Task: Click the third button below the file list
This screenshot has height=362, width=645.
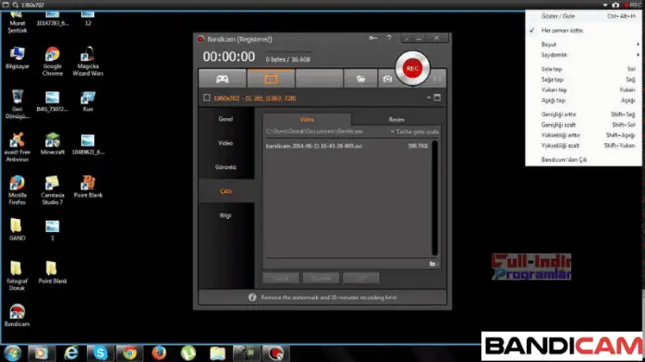Action: click(x=361, y=278)
